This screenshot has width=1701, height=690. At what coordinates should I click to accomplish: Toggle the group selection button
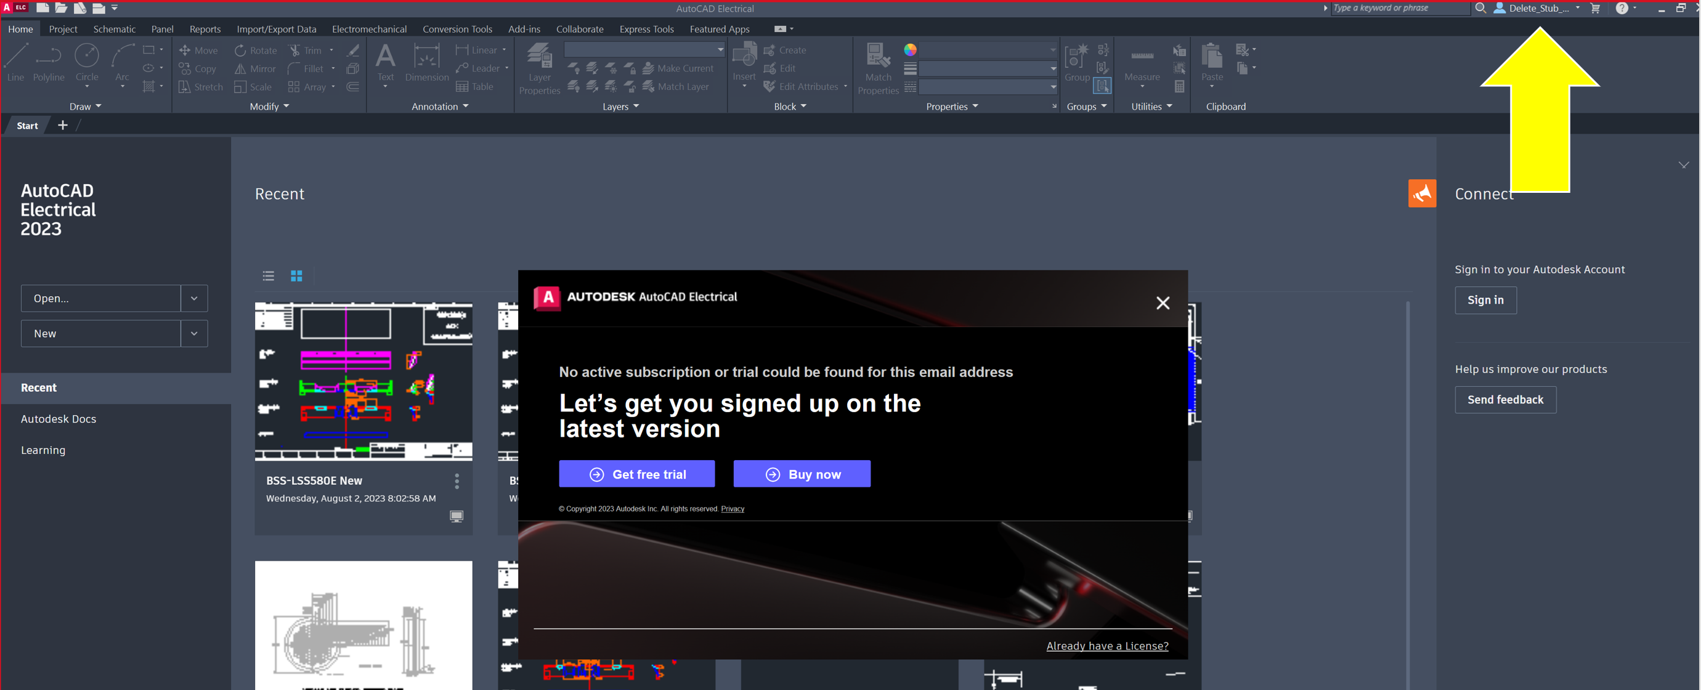point(1102,86)
